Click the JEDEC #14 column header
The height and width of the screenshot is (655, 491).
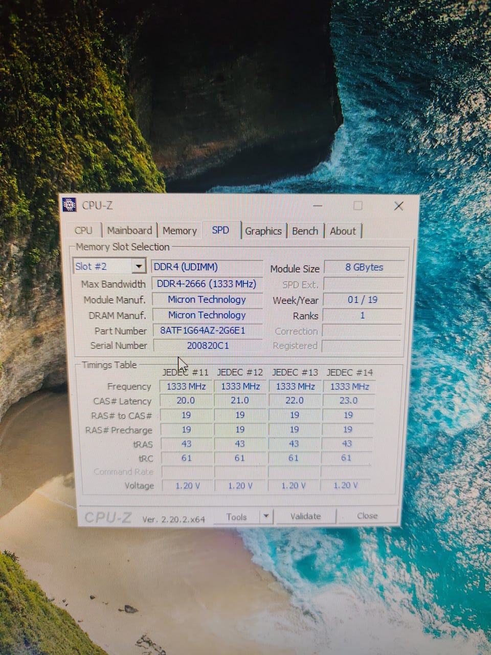tap(350, 373)
